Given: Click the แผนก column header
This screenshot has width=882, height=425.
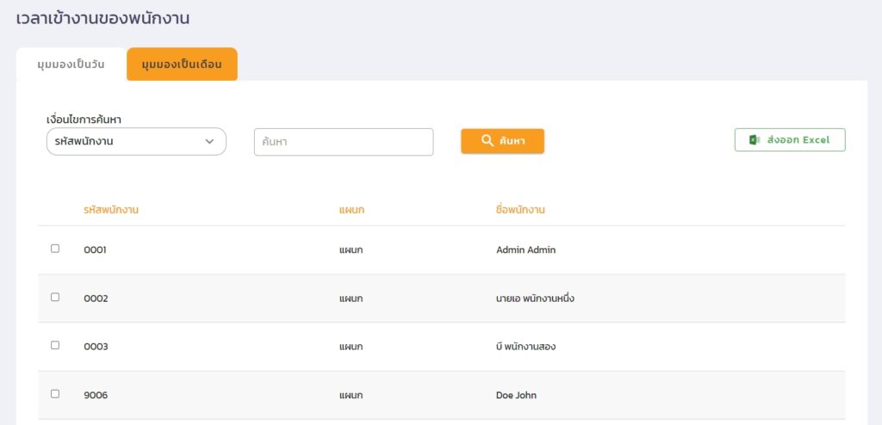Looking at the screenshot, I should (x=351, y=210).
